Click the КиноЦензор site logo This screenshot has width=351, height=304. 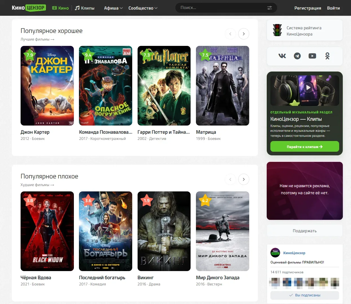coord(29,8)
